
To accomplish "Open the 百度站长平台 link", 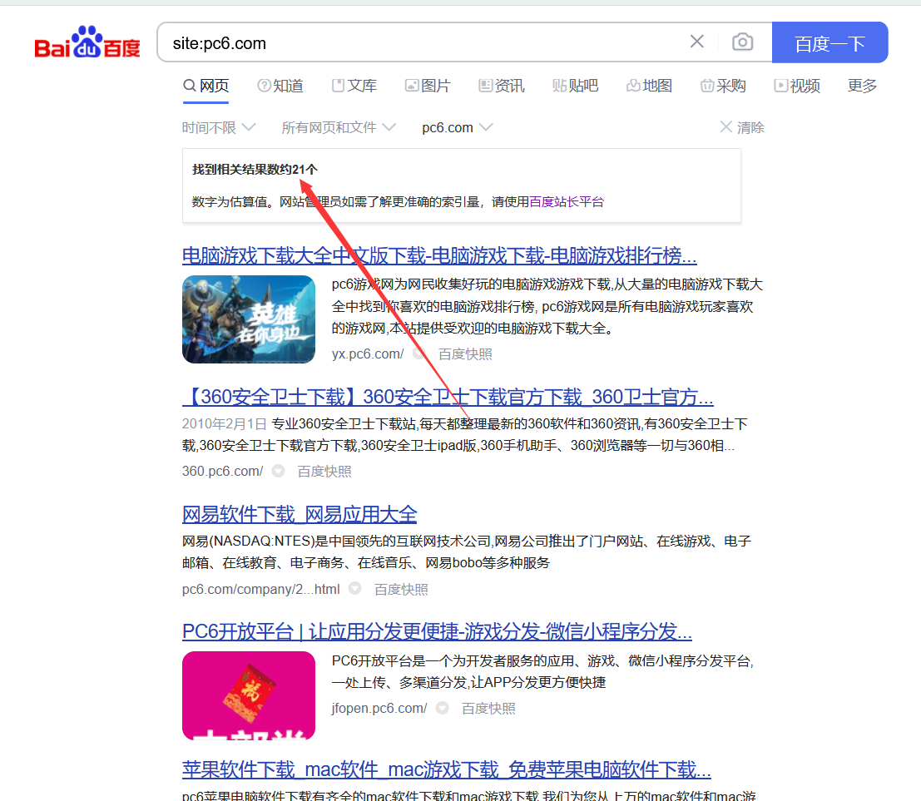I will pyautogui.click(x=567, y=202).
